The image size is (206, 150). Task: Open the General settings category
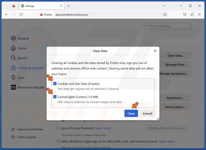point(20,38)
